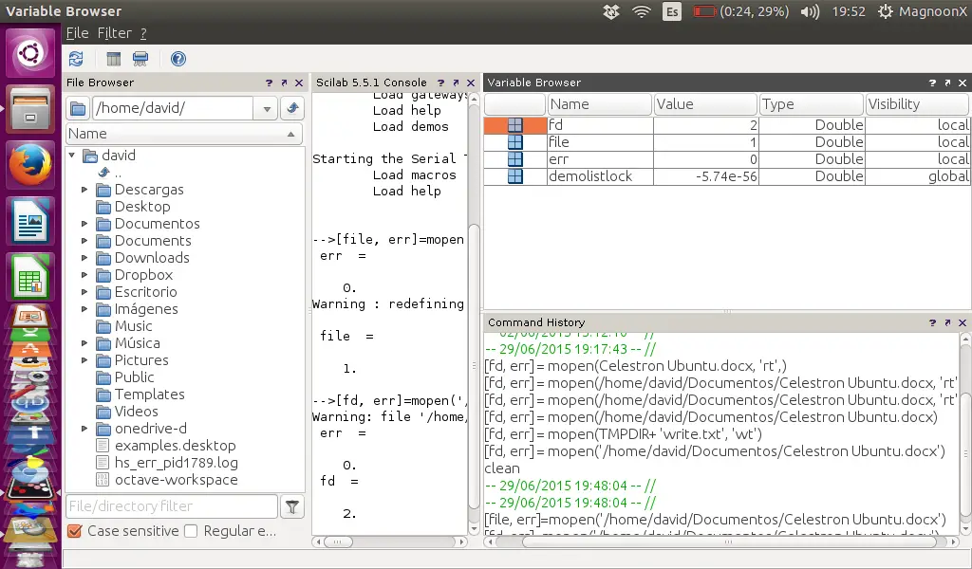This screenshot has width=972, height=569.
Task: Open the Filter menu
Action: 115,33
